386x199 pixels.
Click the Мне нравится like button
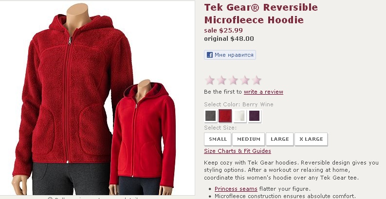tap(230, 55)
